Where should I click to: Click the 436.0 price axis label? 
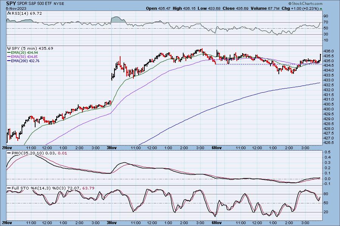pos(329,51)
